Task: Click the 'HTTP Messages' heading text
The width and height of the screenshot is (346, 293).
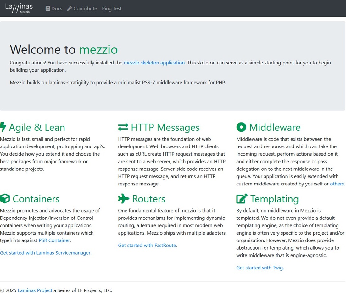Action: click(165, 127)
